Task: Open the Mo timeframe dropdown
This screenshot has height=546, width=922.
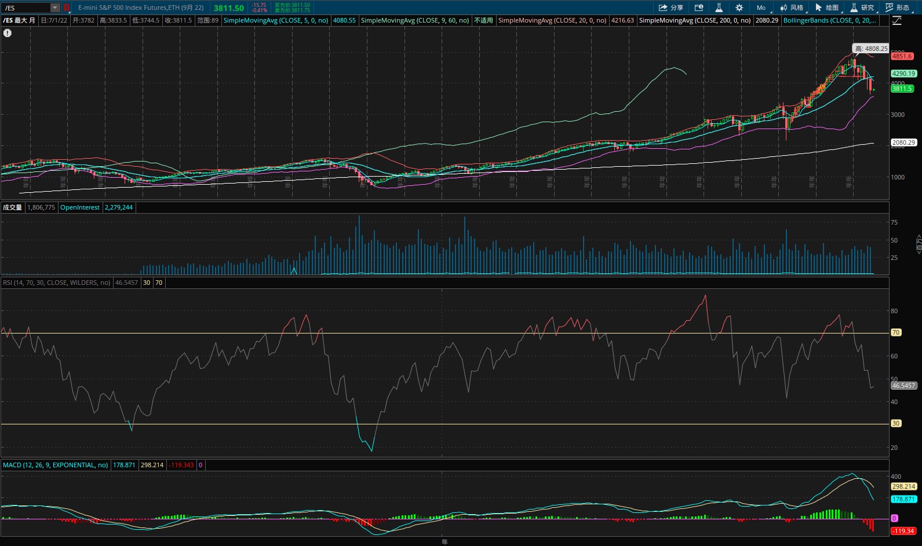Action: coord(761,8)
